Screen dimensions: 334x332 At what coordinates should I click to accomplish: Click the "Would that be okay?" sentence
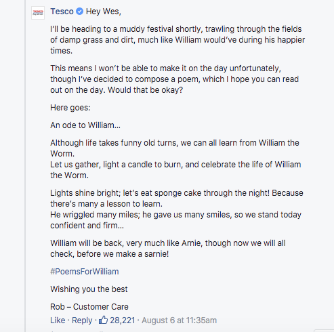coord(145,90)
